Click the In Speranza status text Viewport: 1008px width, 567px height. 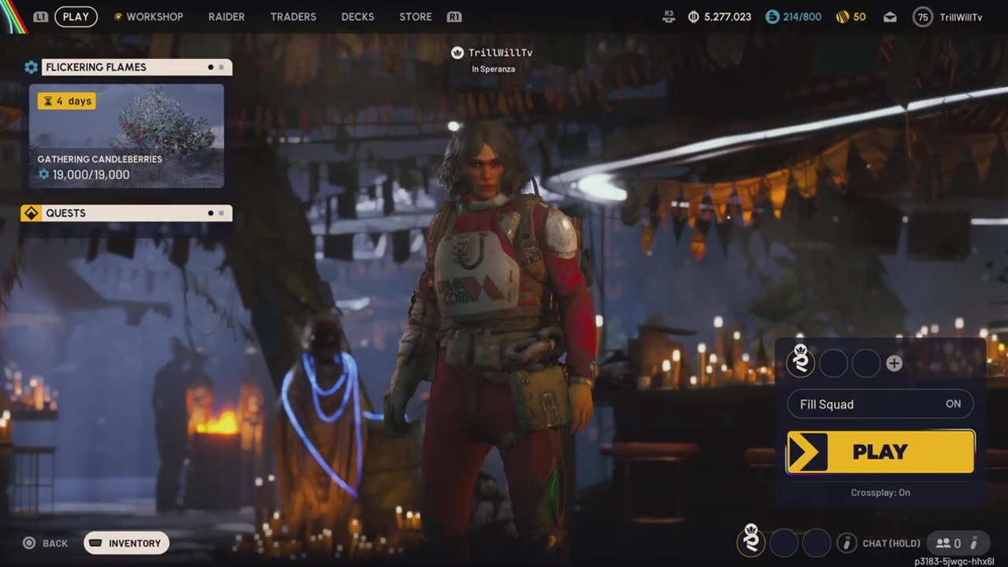tap(493, 69)
